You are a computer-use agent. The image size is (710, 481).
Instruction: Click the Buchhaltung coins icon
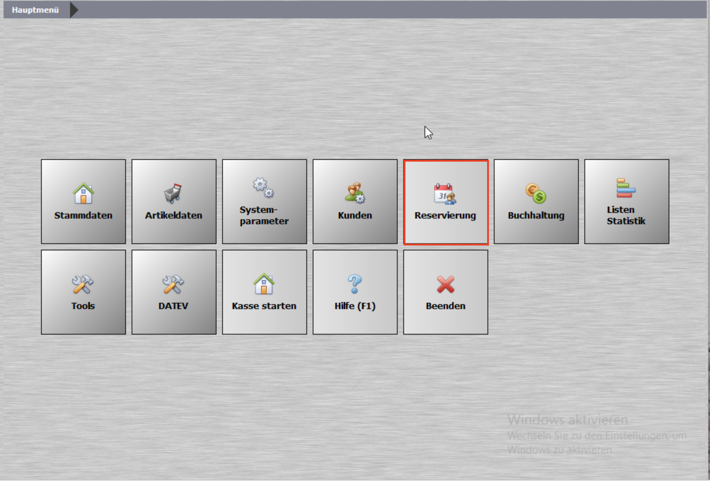point(536,193)
